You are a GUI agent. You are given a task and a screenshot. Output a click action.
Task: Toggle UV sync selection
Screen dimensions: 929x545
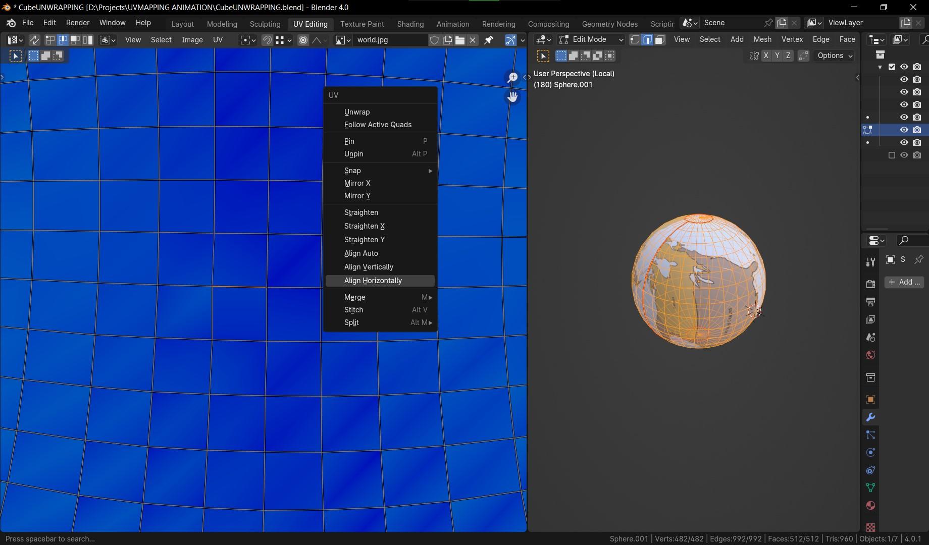coord(34,40)
